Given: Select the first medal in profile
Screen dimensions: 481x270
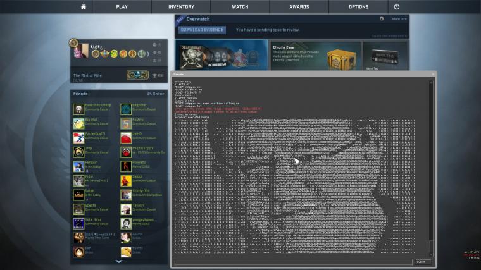Looking at the screenshot, I should (96, 54).
